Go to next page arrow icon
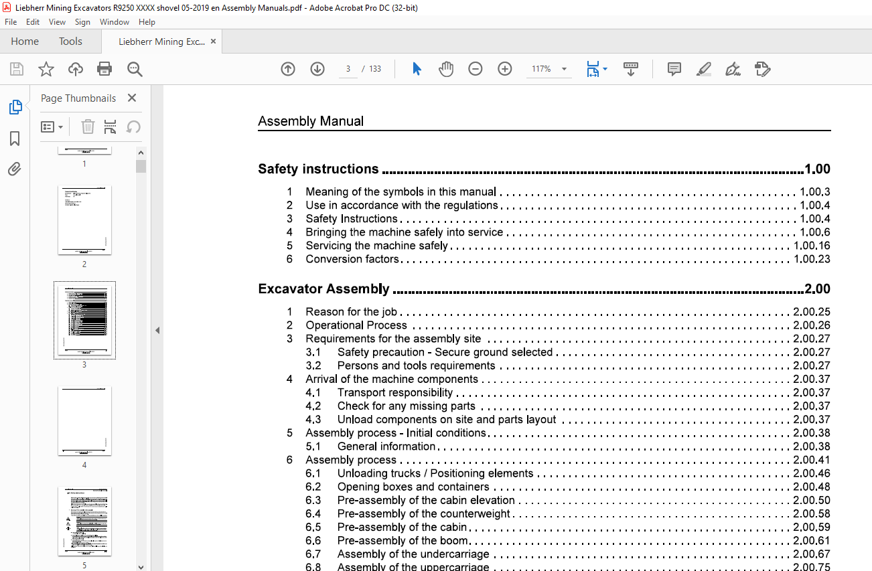Viewport: 872px width, 571px height. coord(317,69)
